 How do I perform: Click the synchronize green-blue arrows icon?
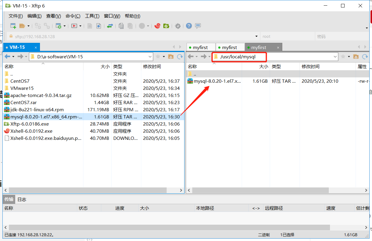pos(110,26)
